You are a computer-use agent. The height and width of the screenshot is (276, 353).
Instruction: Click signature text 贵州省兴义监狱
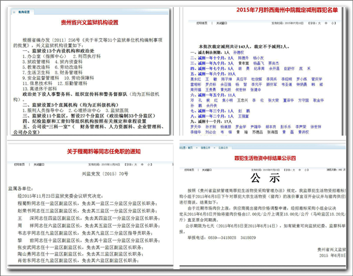[x=332, y=249]
